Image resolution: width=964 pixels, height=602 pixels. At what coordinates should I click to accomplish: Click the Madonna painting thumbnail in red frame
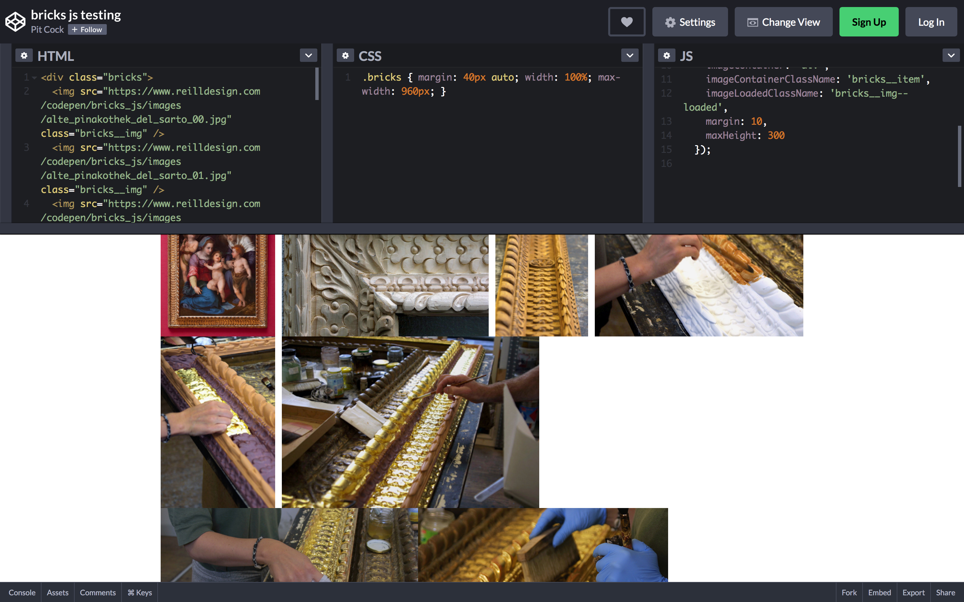click(x=218, y=285)
